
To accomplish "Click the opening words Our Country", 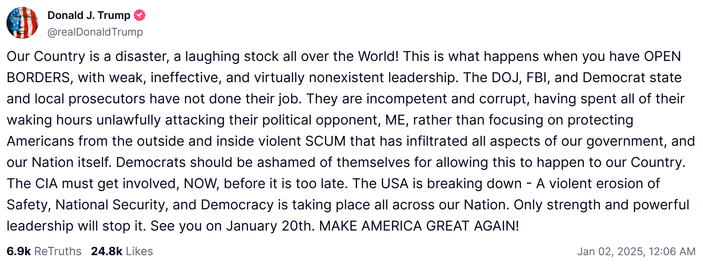I will pos(46,56).
